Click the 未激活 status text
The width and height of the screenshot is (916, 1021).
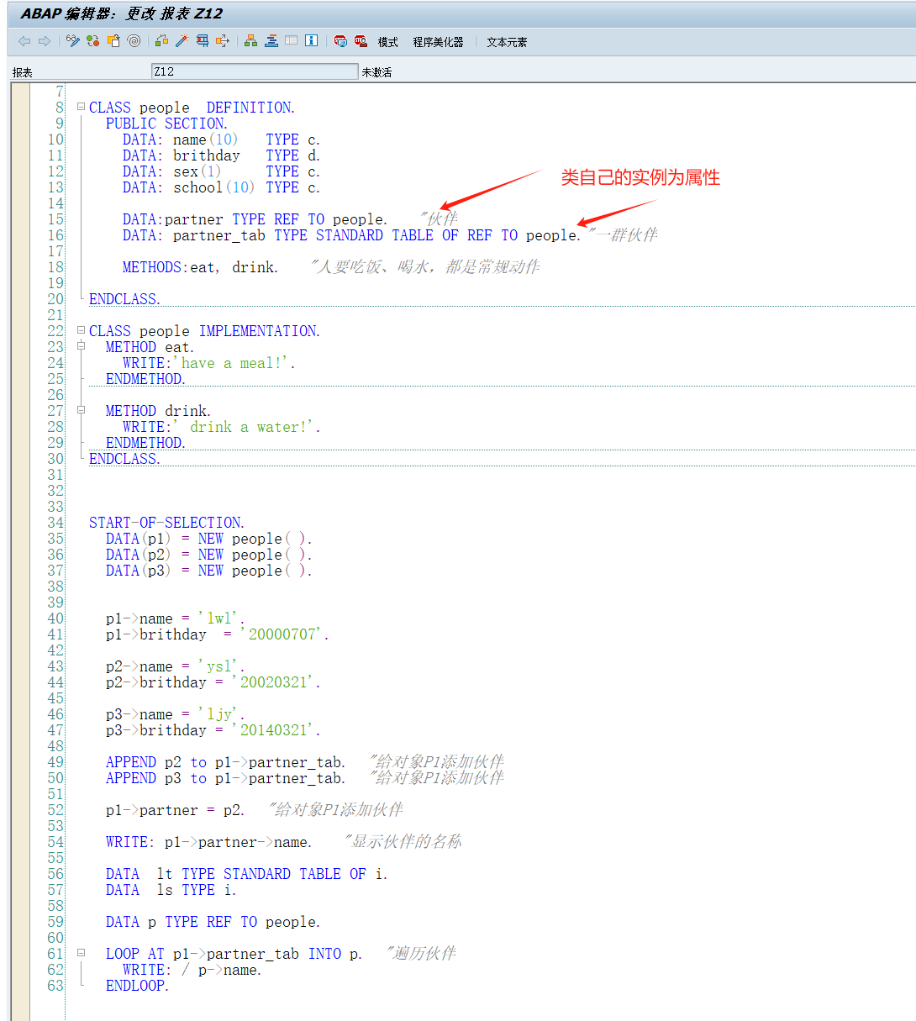click(376, 72)
